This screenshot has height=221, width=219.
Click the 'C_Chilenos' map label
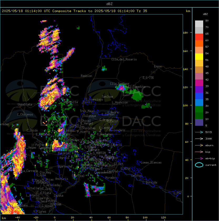25,114
